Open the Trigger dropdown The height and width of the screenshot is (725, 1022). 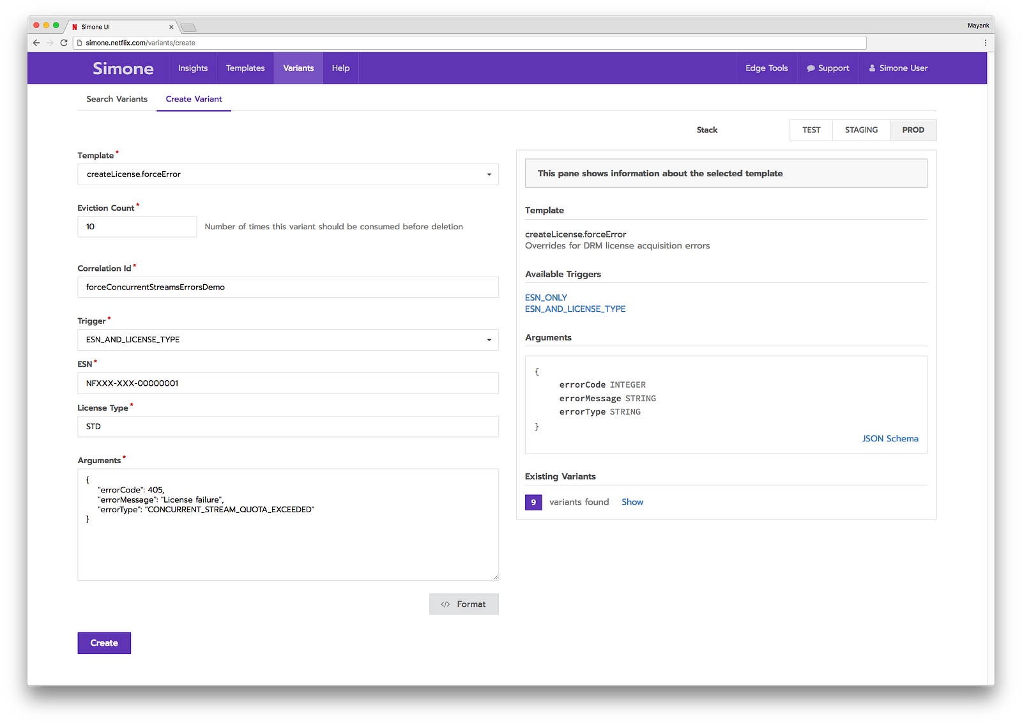288,340
